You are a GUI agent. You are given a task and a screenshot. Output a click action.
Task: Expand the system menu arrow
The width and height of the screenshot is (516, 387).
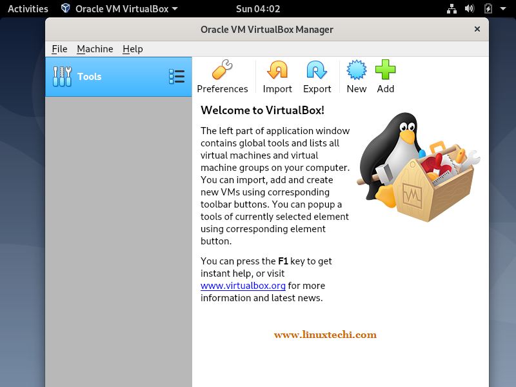503,9
